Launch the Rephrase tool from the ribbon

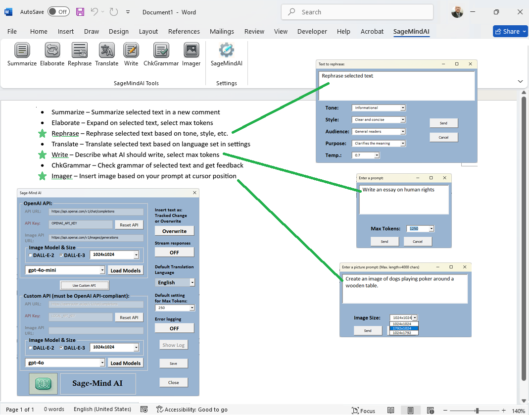[x=80, y=54]
